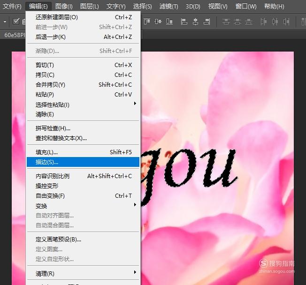Open the 文件(F) menu
This screenshot has height=285, width=306.
(x=12, y=7)
